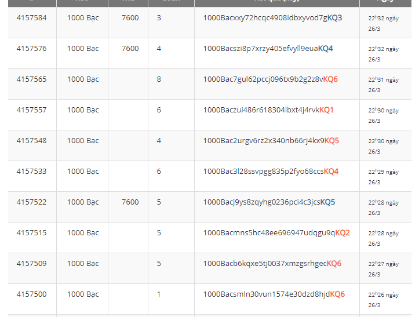Click the 22h26 timestamp of row 4157500
Viewport: 419px width, 317px height.
383,300
